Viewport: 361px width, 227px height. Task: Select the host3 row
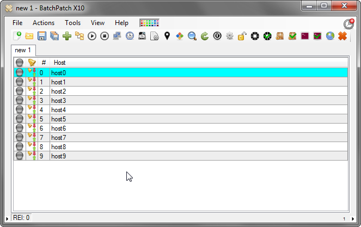pyautogui.click(x=181, y=100)
